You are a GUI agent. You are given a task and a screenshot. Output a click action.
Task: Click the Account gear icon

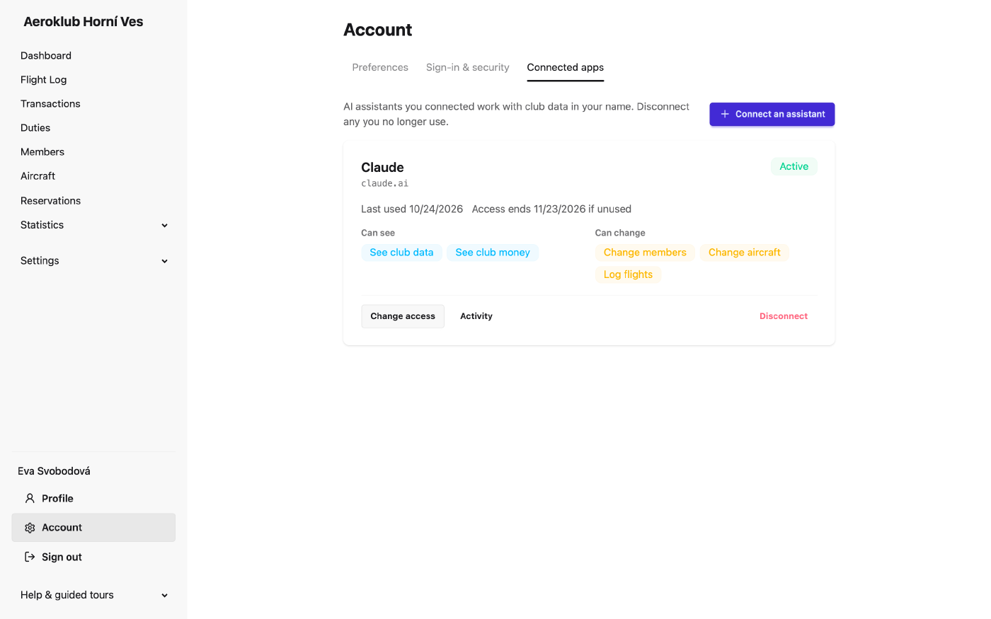[30, 528]
